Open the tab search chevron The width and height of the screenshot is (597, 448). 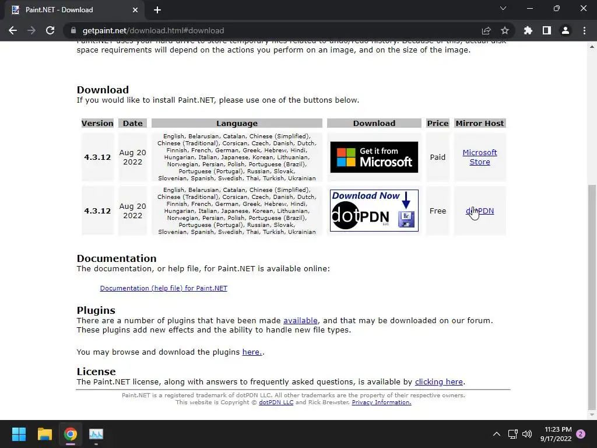pyautogui.click(x=503, y=8)
